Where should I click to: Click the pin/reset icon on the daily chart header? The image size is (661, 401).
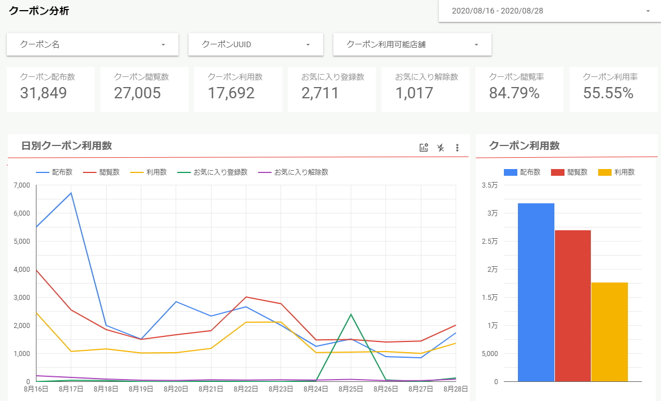pos(440,147)
